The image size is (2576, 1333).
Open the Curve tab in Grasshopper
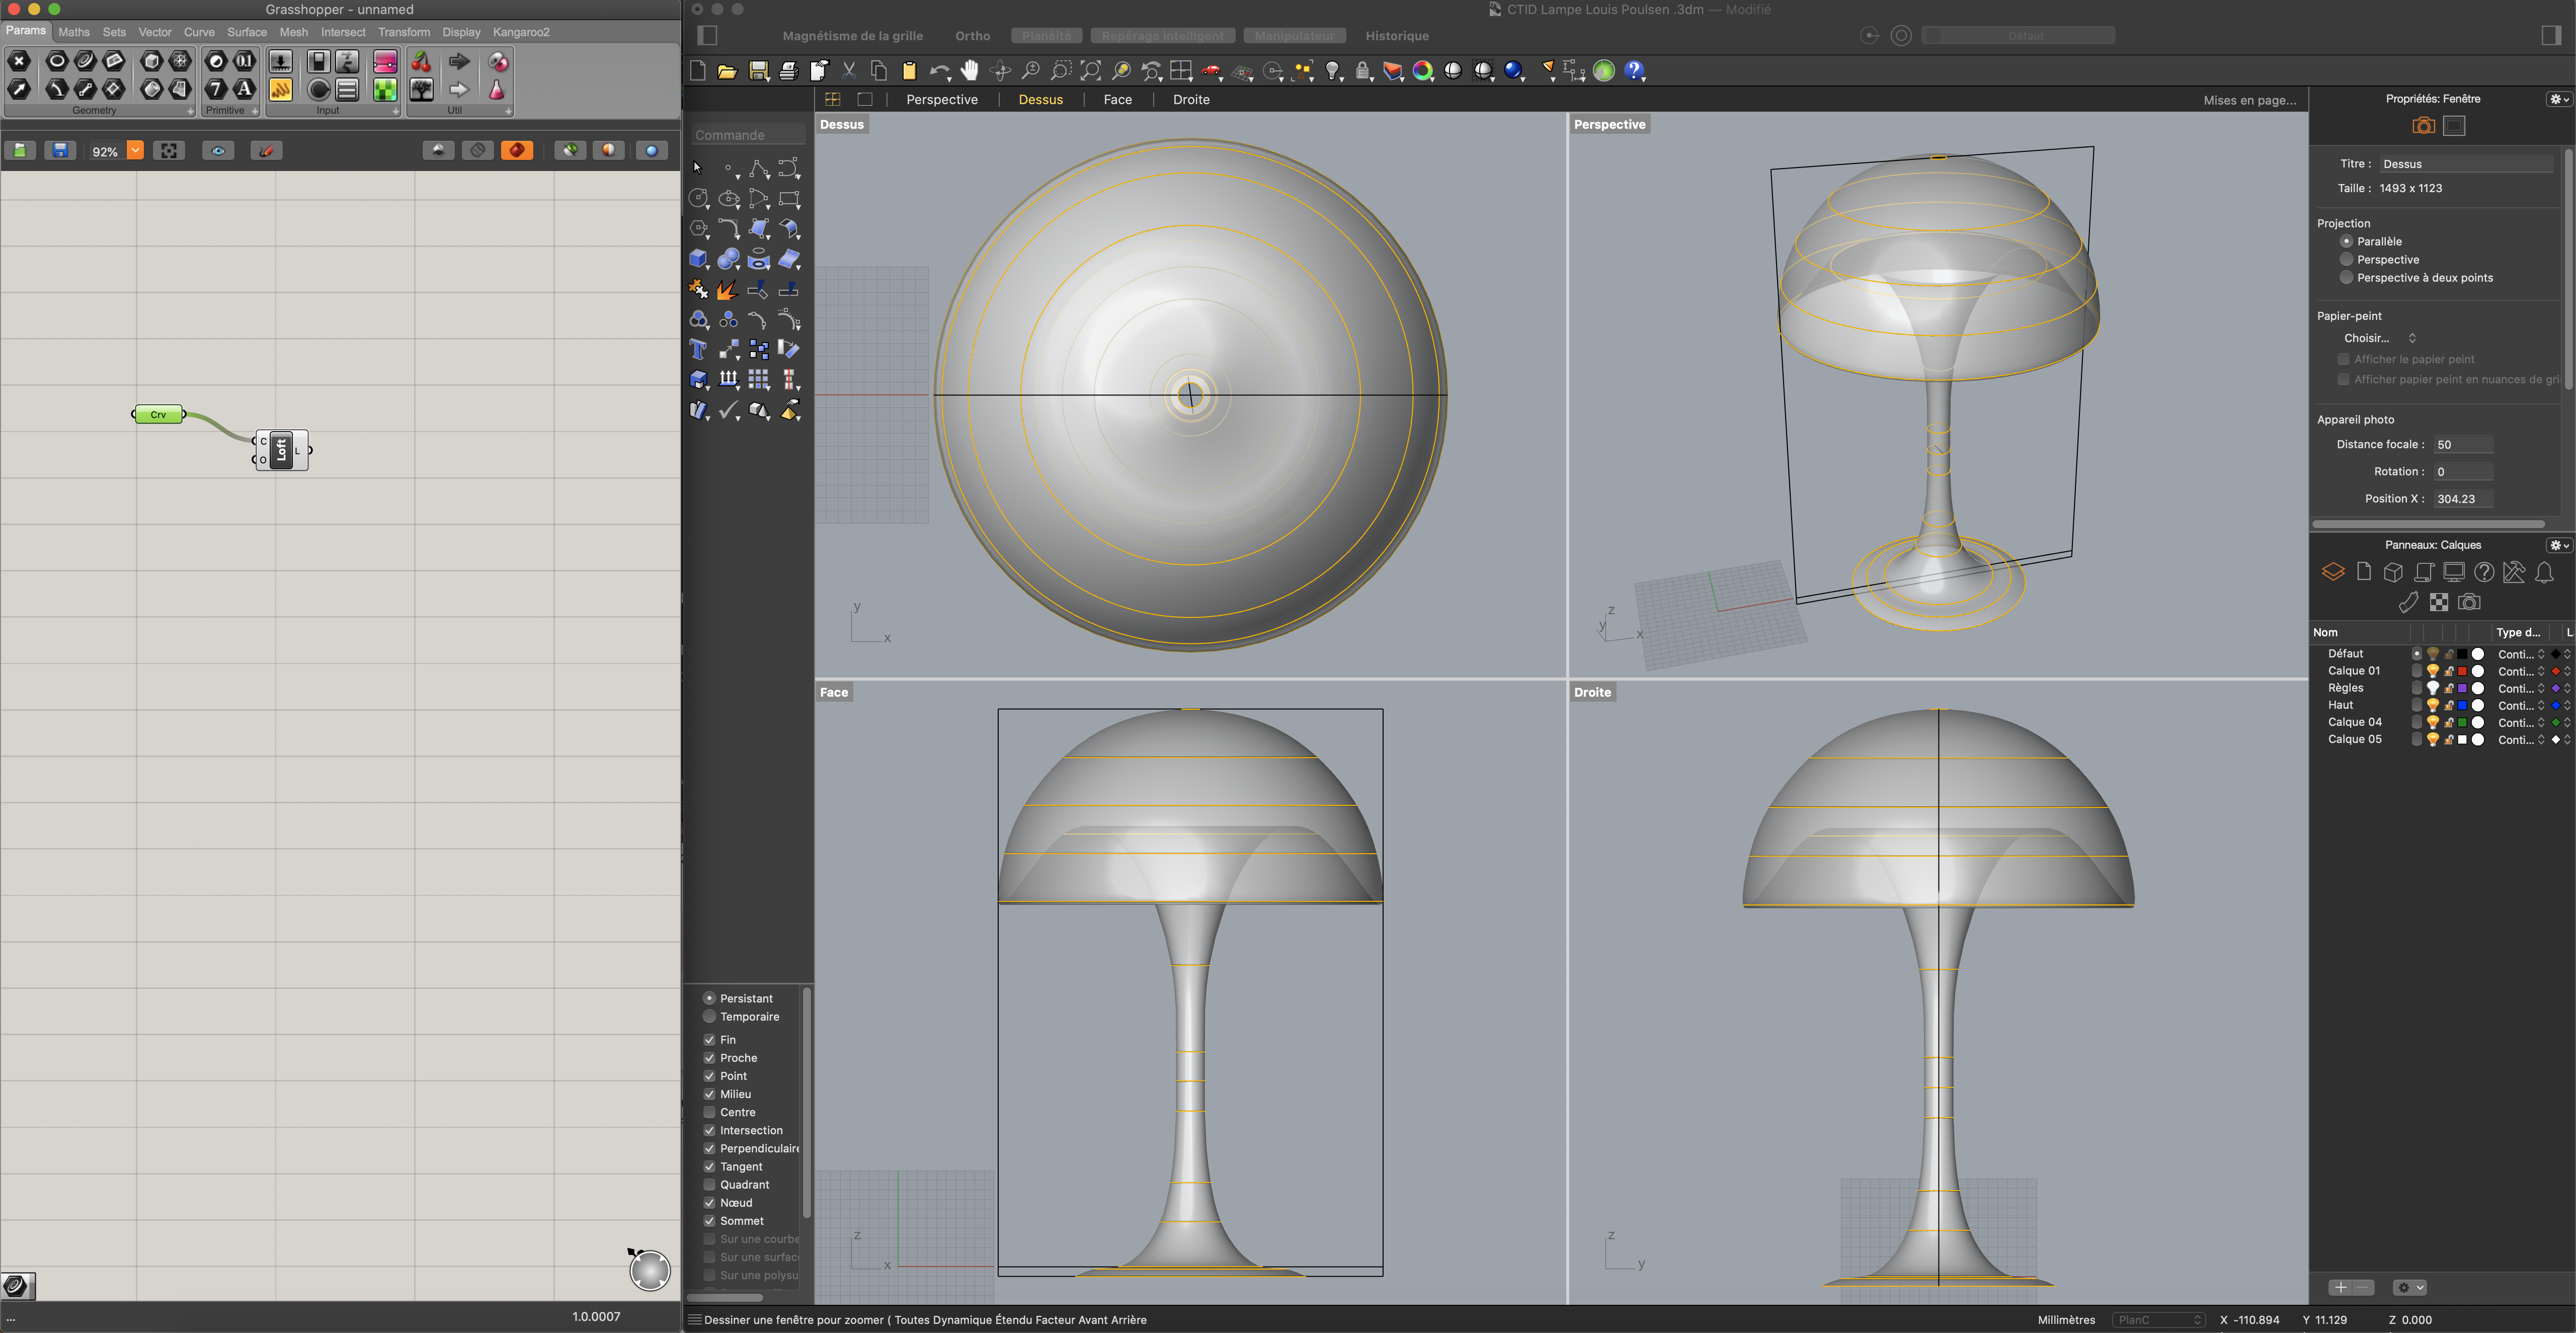point(199,32)
